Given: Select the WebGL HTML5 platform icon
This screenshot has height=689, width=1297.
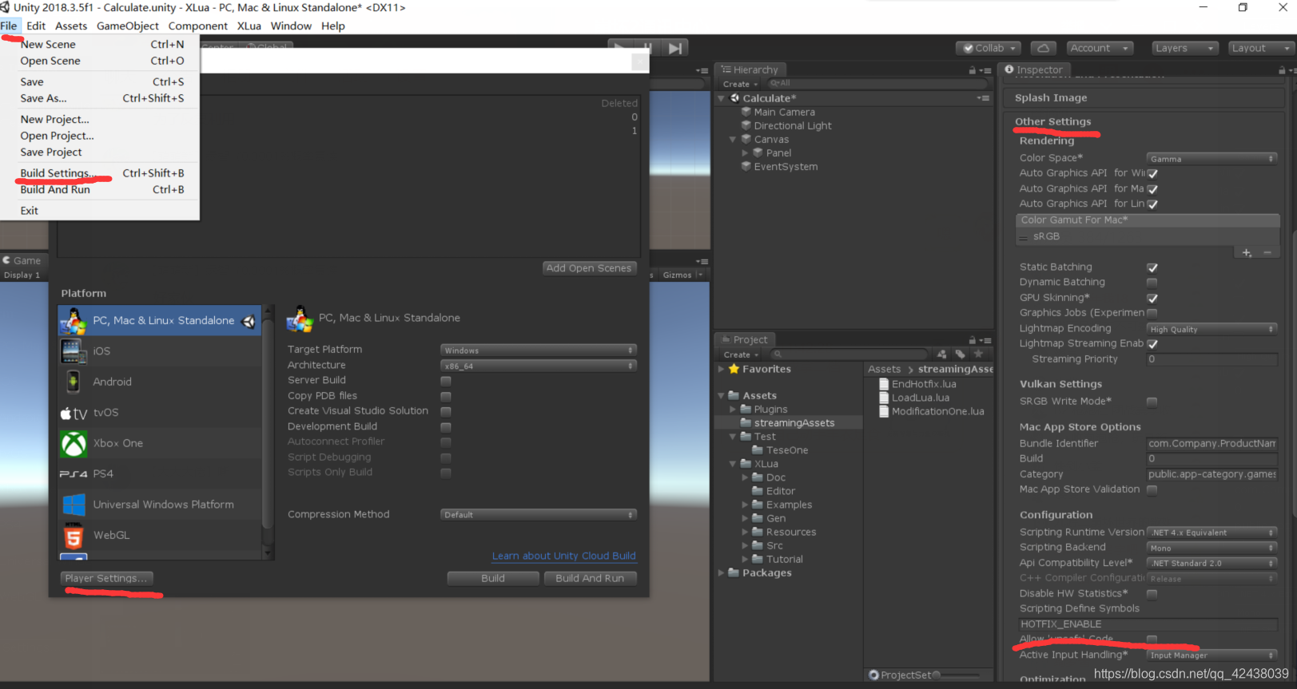Looking at the screenshot, I should pyautogui.click(x=74, y=535).
